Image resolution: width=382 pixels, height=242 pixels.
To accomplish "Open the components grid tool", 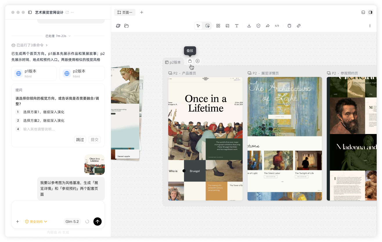I will pos(218,26).
